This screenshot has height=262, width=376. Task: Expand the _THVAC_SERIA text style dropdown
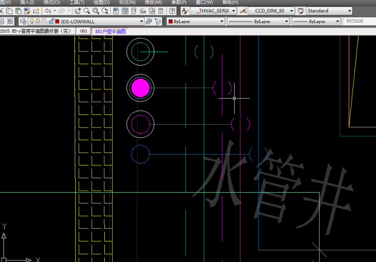pos(233,11)
